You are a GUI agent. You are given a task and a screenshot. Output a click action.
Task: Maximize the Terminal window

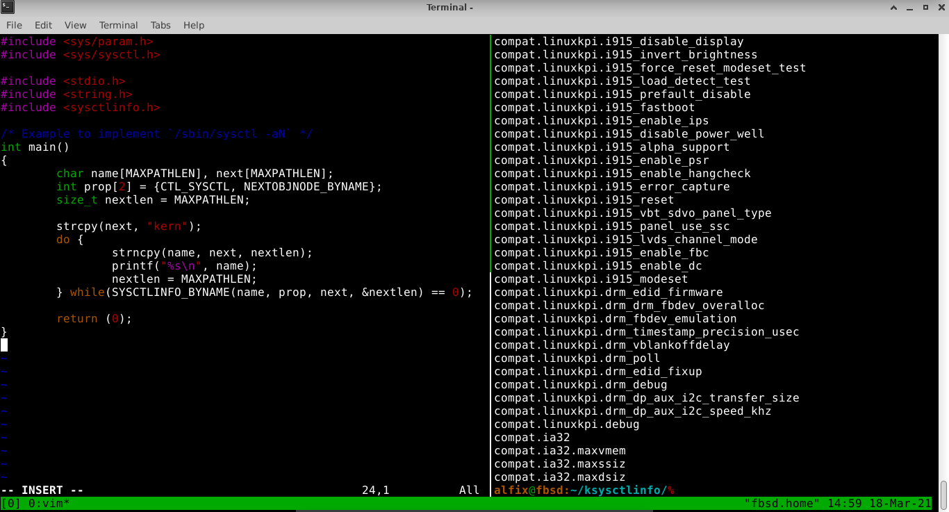tap(924, 8)
